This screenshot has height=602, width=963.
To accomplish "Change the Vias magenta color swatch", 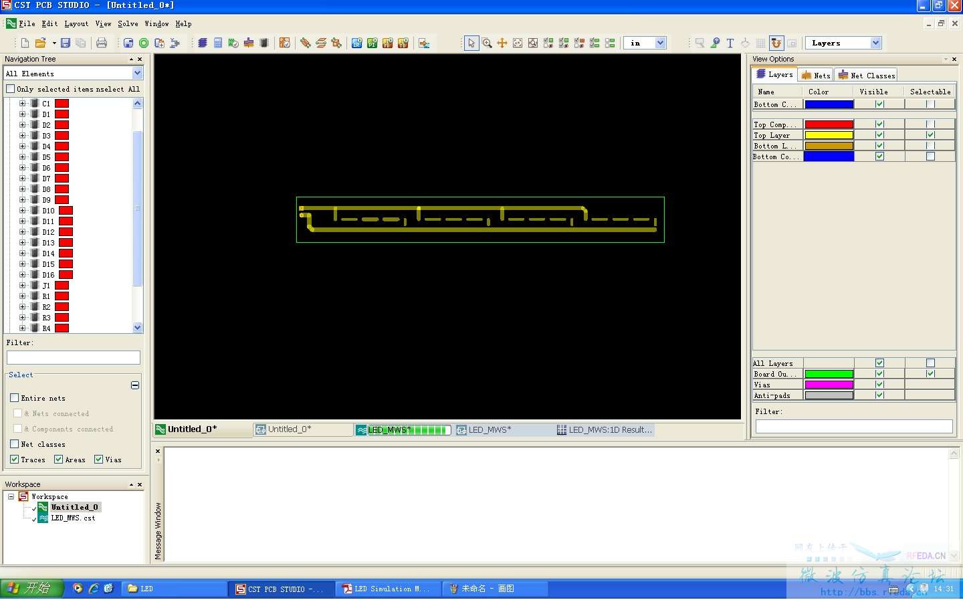I will point(829,385).
